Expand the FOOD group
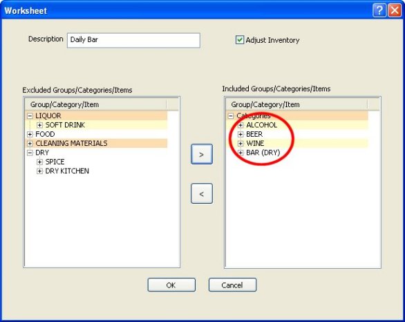Screen dimensions: 405x322 click(x=30, y=134)
